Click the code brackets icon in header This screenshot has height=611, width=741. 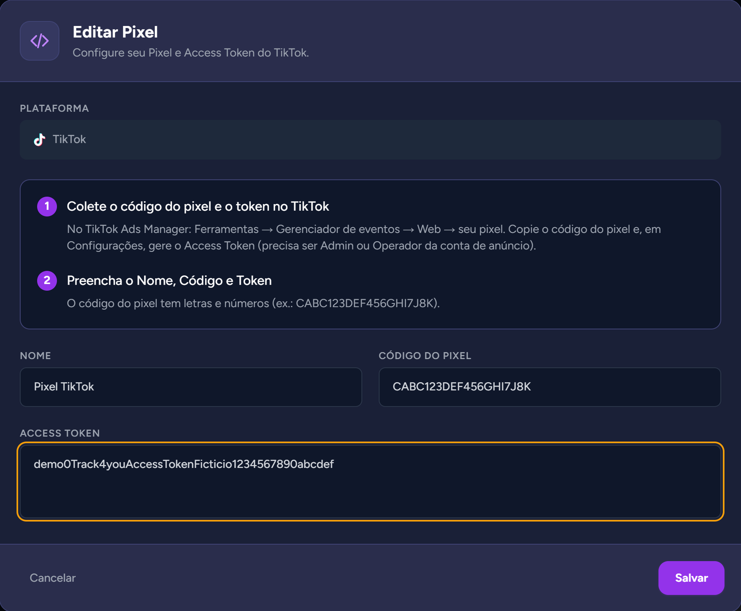click(39, 41)
